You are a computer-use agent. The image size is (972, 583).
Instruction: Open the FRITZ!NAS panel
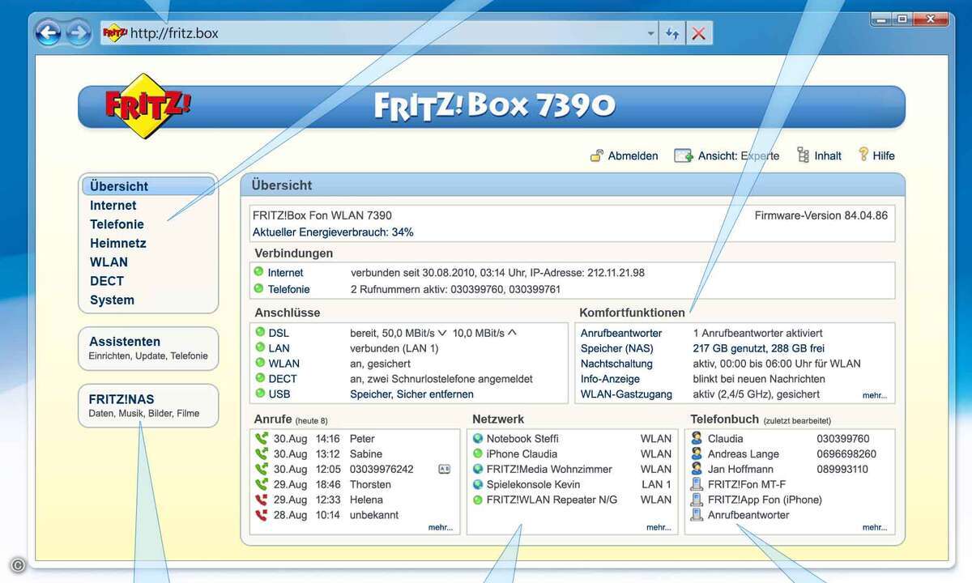click(x=148, y=406)
